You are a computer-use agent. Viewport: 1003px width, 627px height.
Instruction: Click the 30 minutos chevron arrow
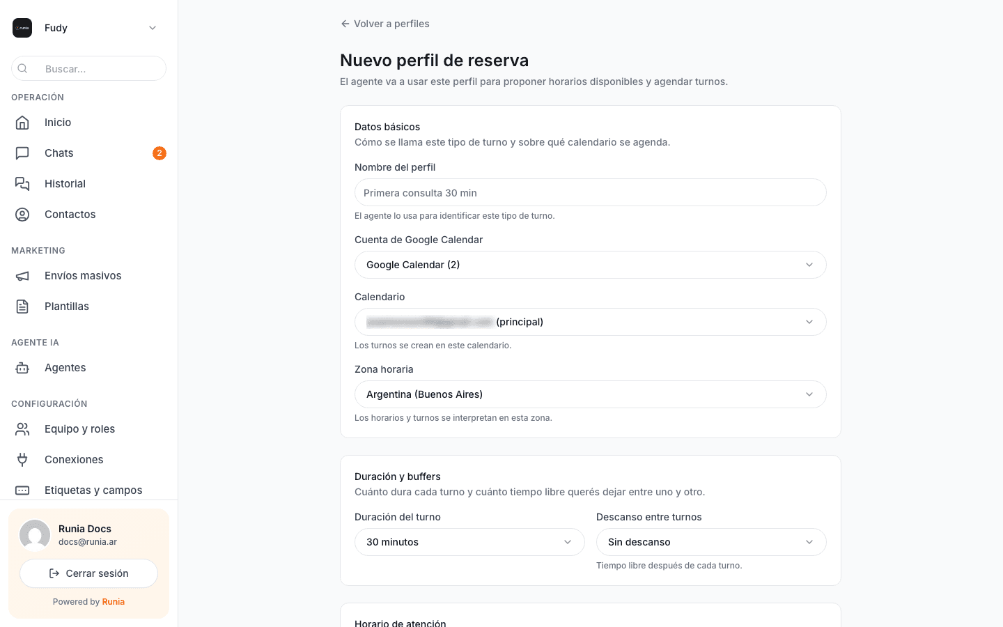(568, 542)
